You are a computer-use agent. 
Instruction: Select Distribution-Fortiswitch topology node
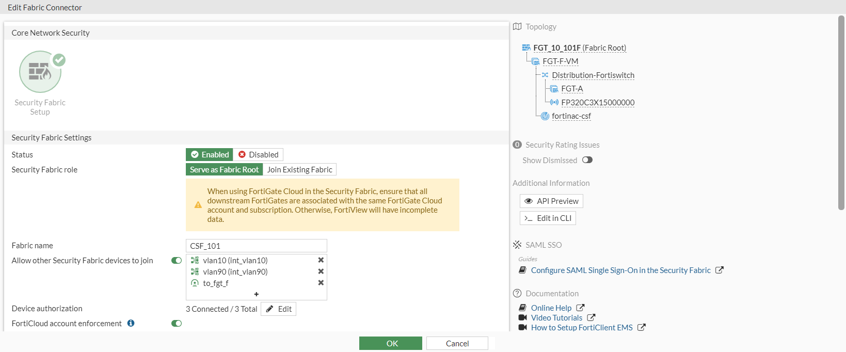click(593, 75)
